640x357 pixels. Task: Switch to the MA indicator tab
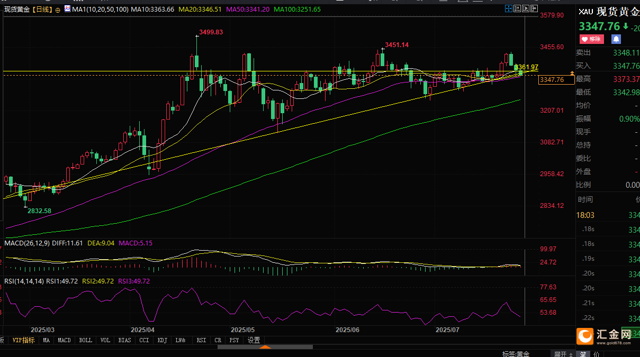click(47, 340)
